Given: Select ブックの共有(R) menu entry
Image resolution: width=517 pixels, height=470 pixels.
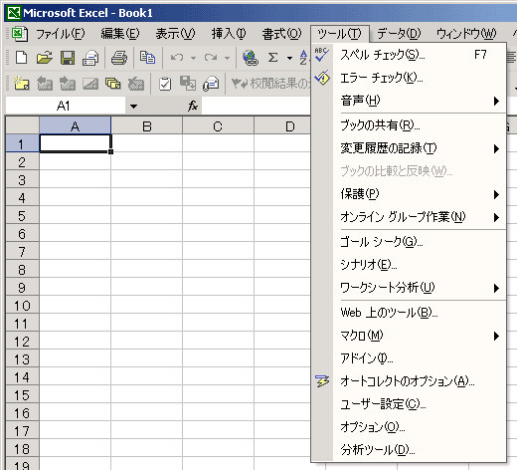Looking at the screenshot, I should coord(409,125).
